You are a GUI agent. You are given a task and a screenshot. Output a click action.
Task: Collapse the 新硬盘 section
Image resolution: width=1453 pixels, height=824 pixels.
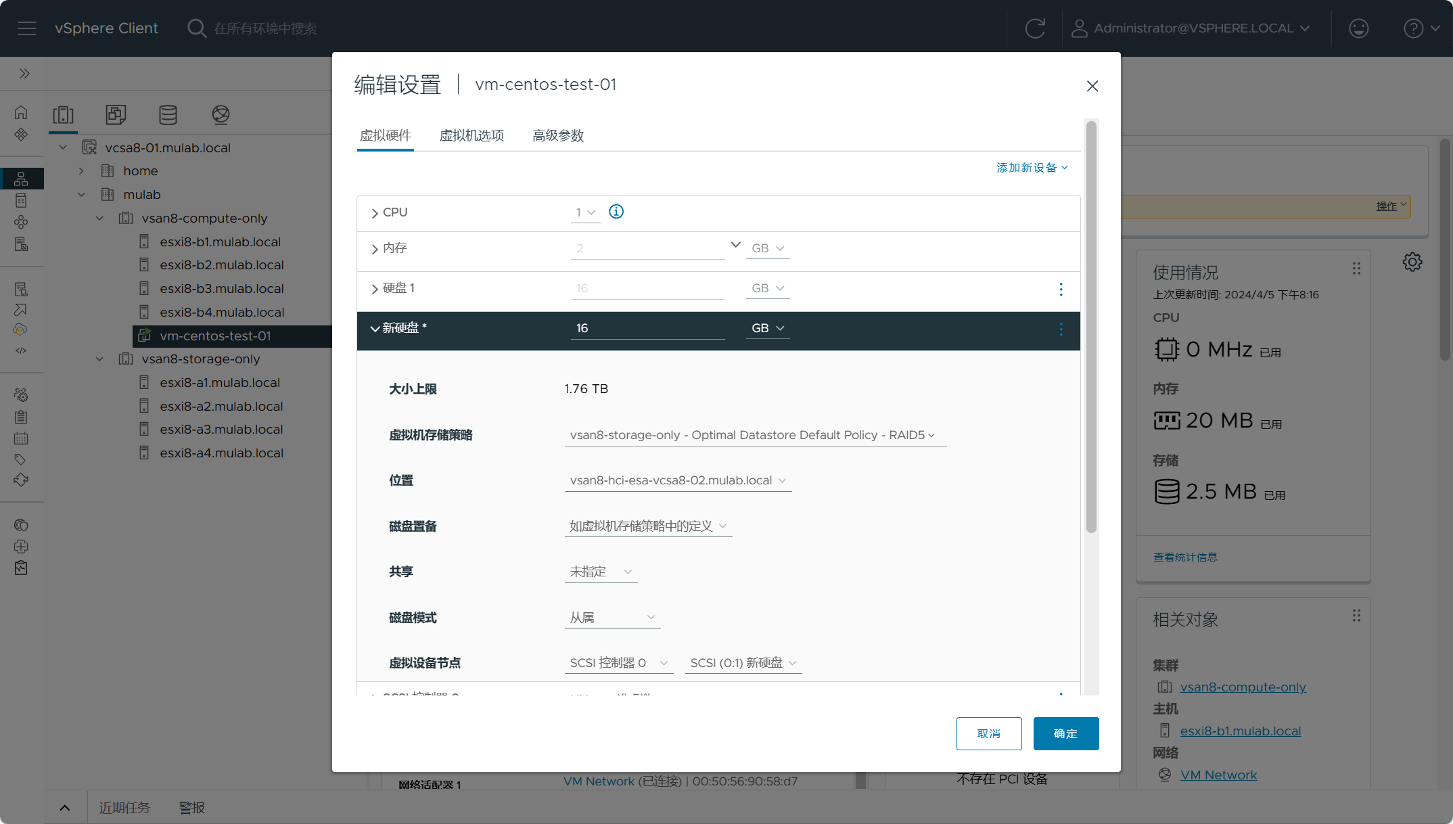(375, 329)
